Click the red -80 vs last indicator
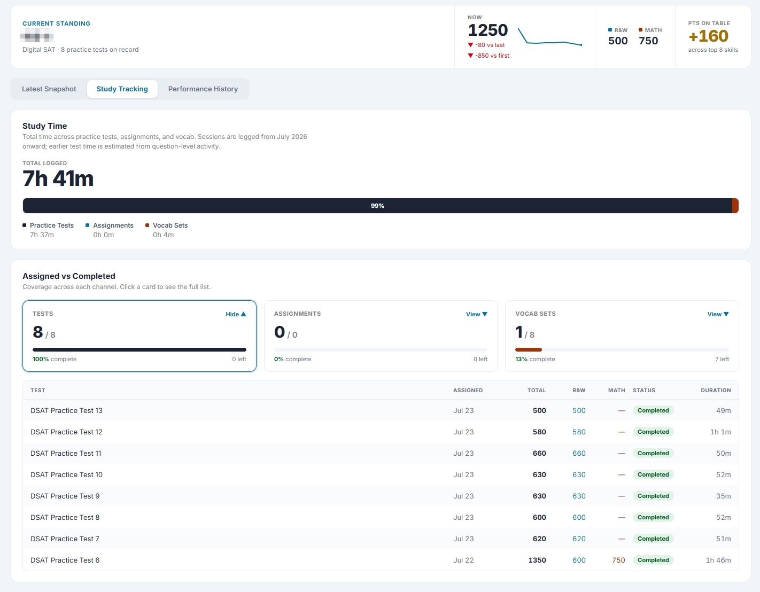The width and height of the screenshot is (760, 592). click(x=487, y=45)
